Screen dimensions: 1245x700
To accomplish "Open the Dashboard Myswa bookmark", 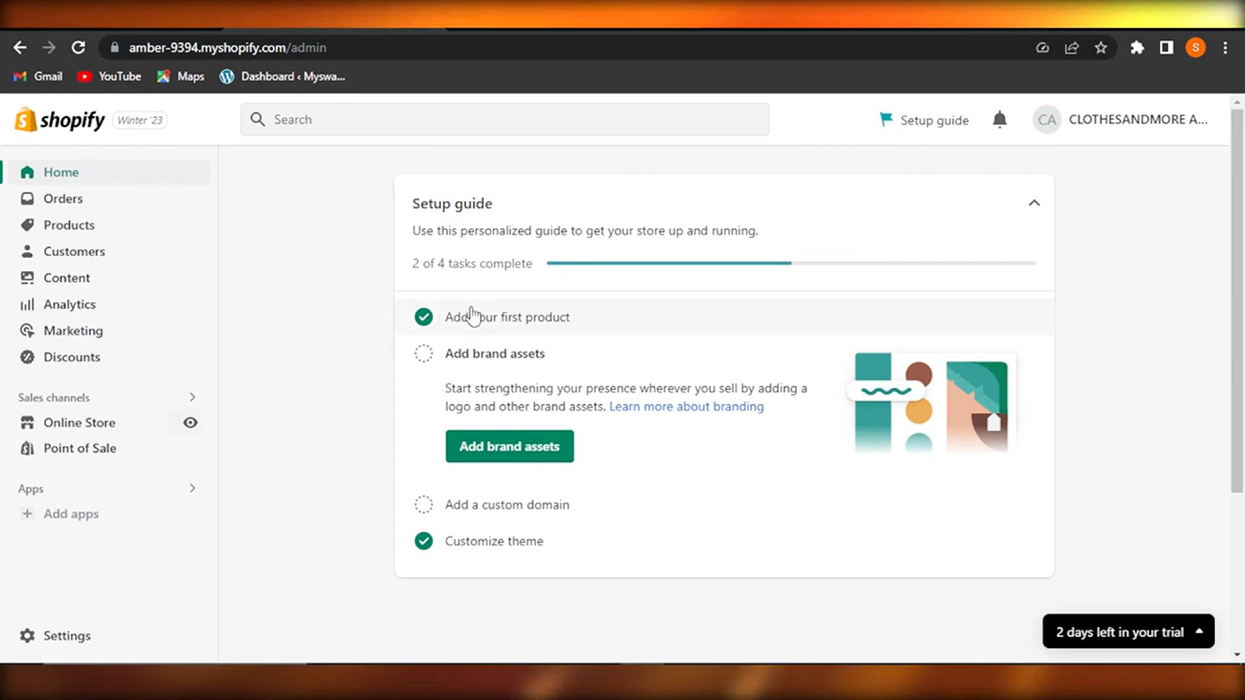I will coord(283,76).
